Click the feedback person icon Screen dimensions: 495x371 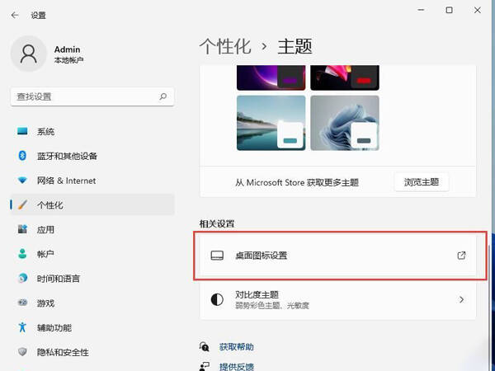tap(205, 366)
